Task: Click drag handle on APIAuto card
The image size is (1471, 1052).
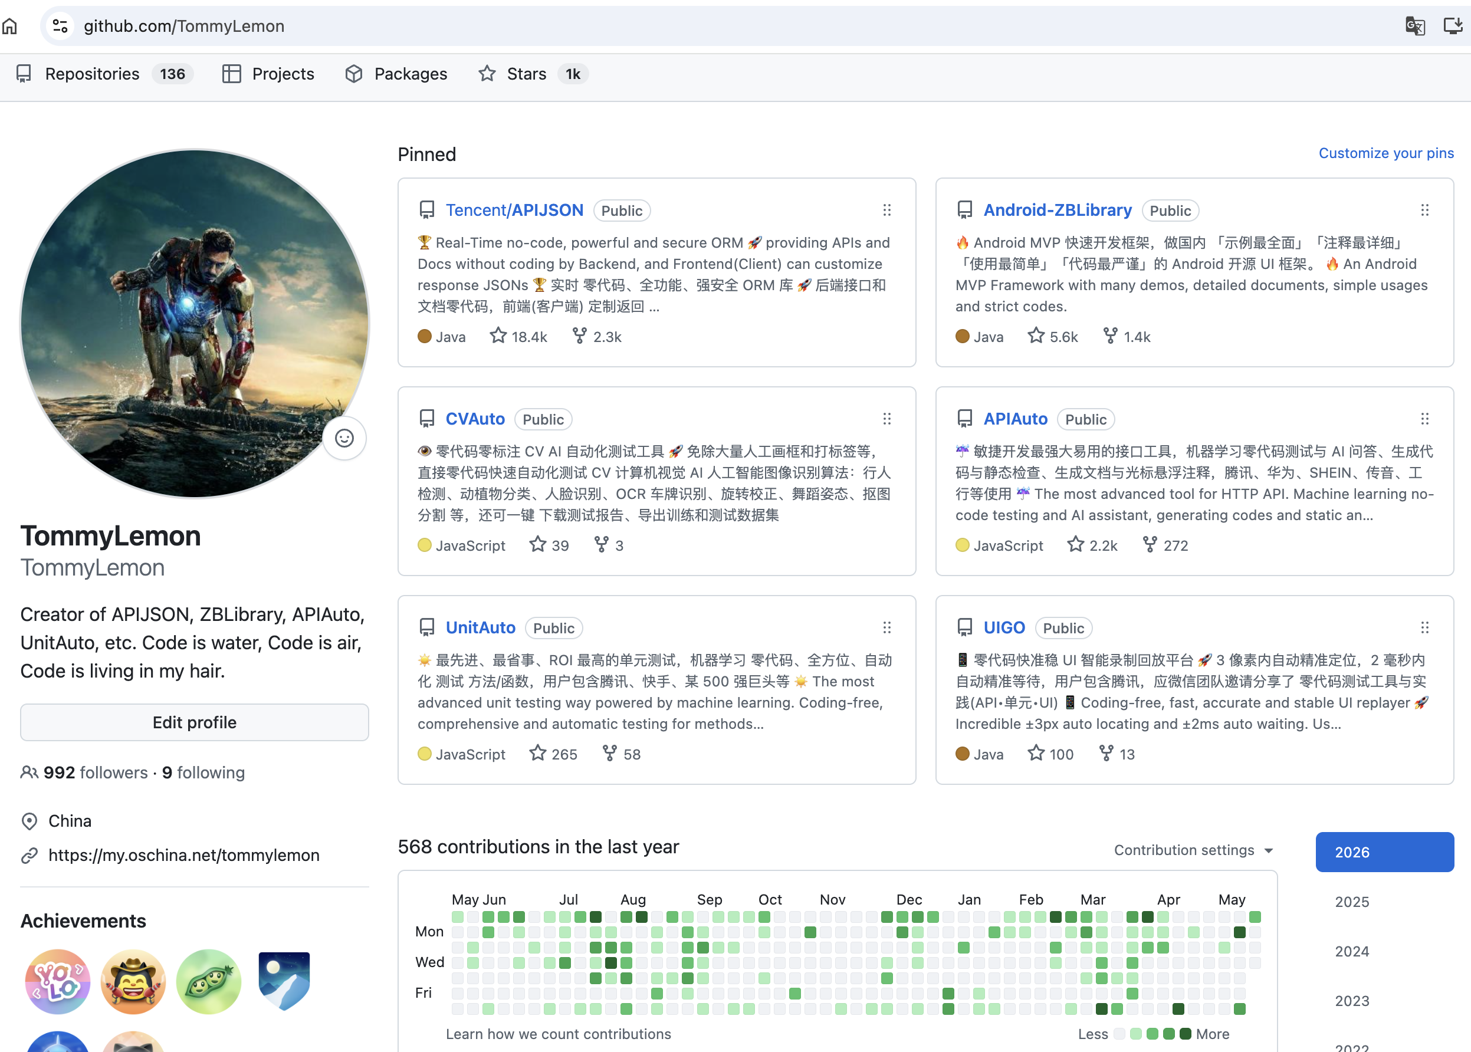Action: [x=1424, y=419]
